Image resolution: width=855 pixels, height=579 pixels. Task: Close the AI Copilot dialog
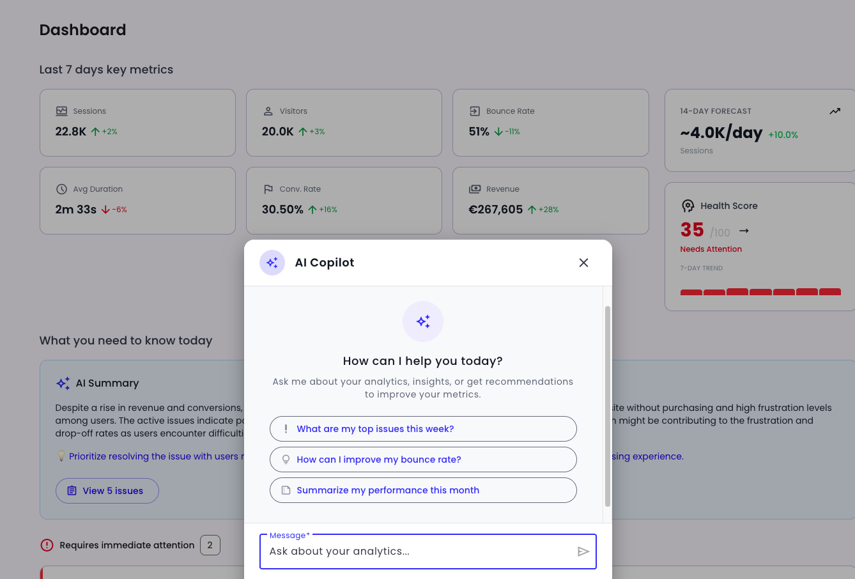coord(583,263)
